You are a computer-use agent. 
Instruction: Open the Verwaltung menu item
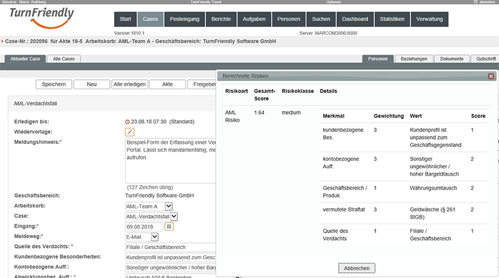point(430,19)
